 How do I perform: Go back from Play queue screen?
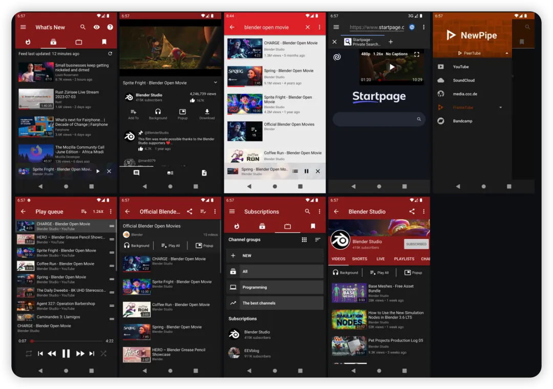23,211
